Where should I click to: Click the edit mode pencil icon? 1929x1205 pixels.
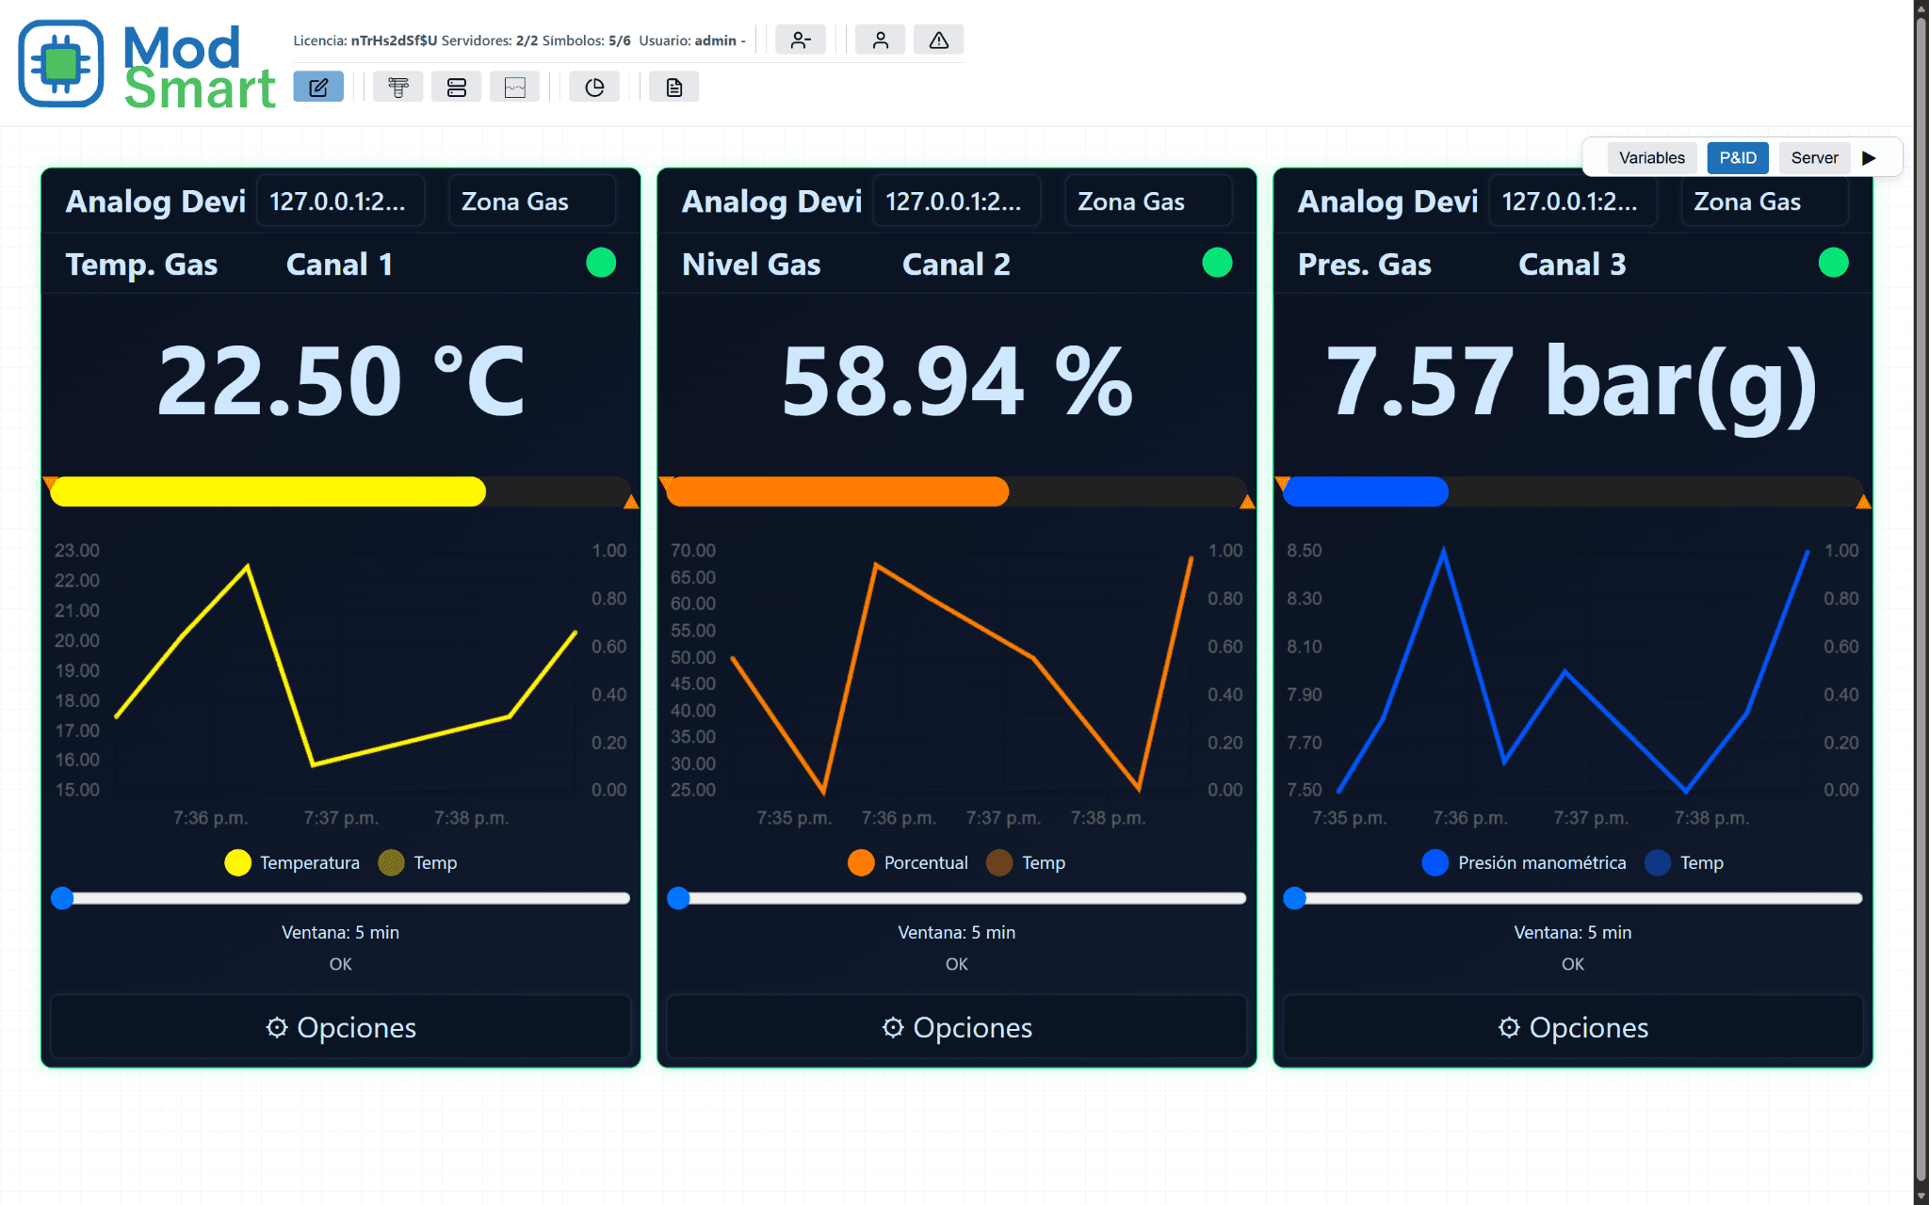tap(318, 88)
